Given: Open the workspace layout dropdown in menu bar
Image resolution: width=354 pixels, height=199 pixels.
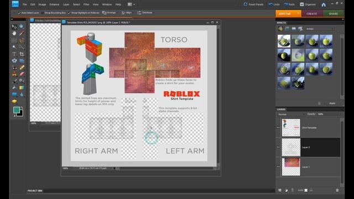Looking at the screenshot, I should pyautogui.click(x=131, y=4).
